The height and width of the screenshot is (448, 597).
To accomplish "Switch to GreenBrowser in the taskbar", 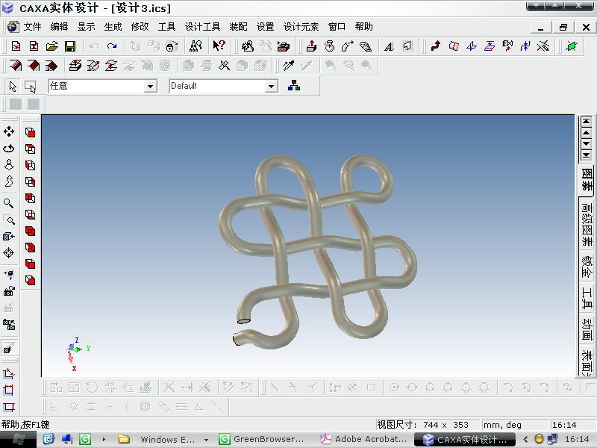I will click(262, 439).
